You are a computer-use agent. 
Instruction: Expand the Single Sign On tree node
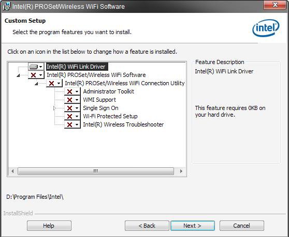(x=54, y=108)
